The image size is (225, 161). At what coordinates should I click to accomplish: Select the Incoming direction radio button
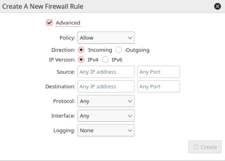click(81, 50)
